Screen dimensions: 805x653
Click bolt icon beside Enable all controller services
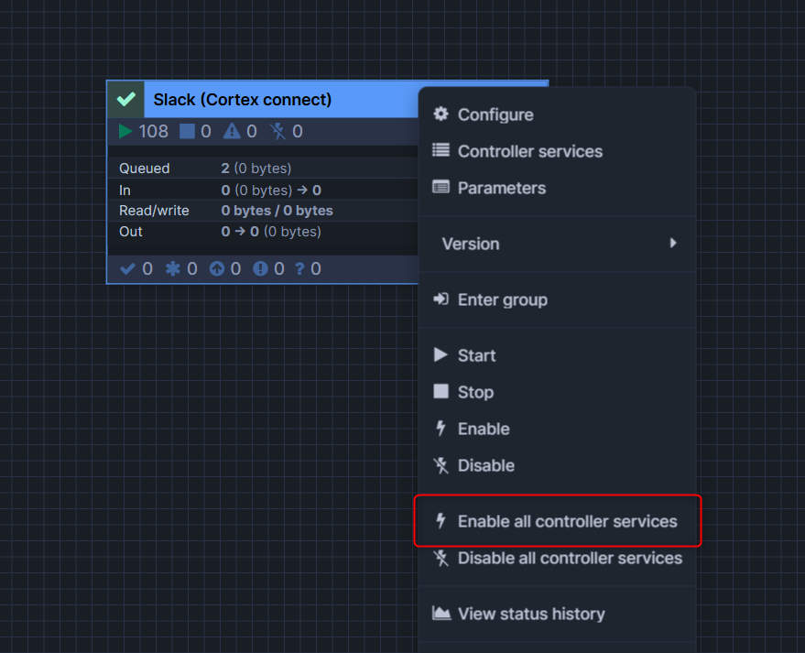(441, 520)
